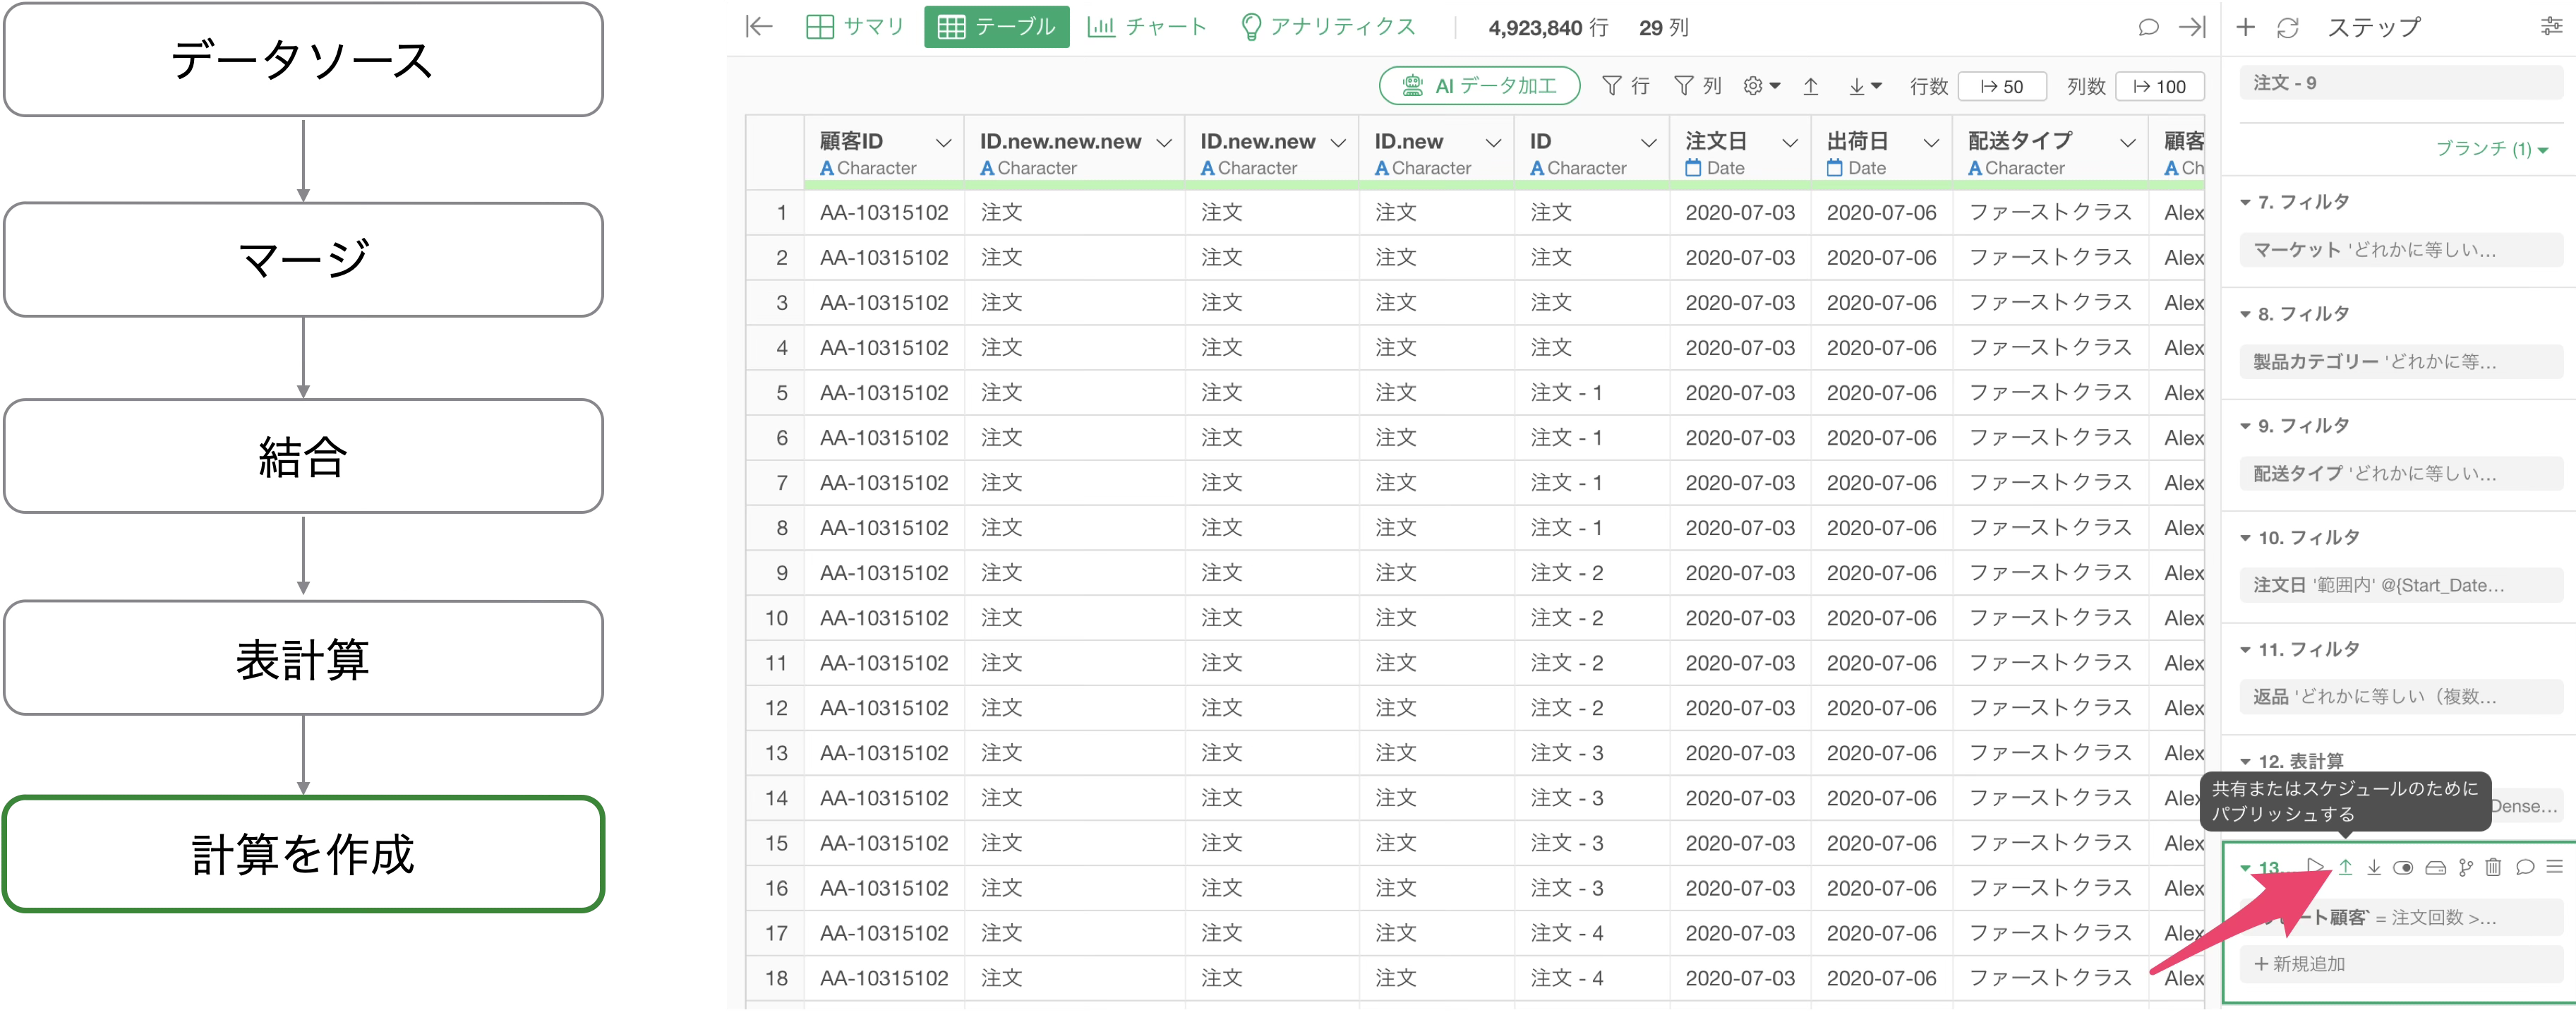
Task: Open the column filter (列) in the toolbar
Action: 1698,86
